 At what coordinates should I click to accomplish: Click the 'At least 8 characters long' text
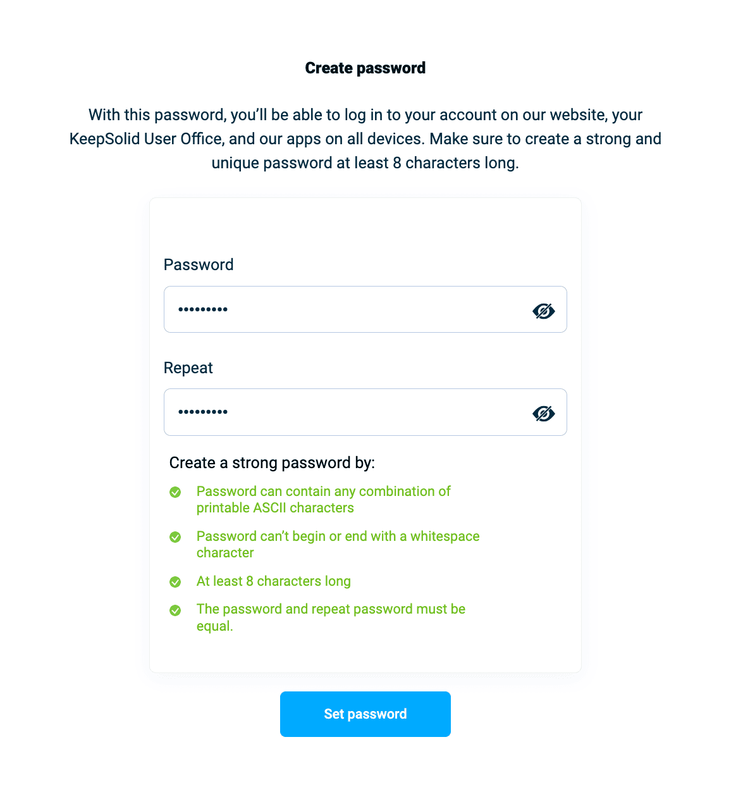[x=273, y=581]
